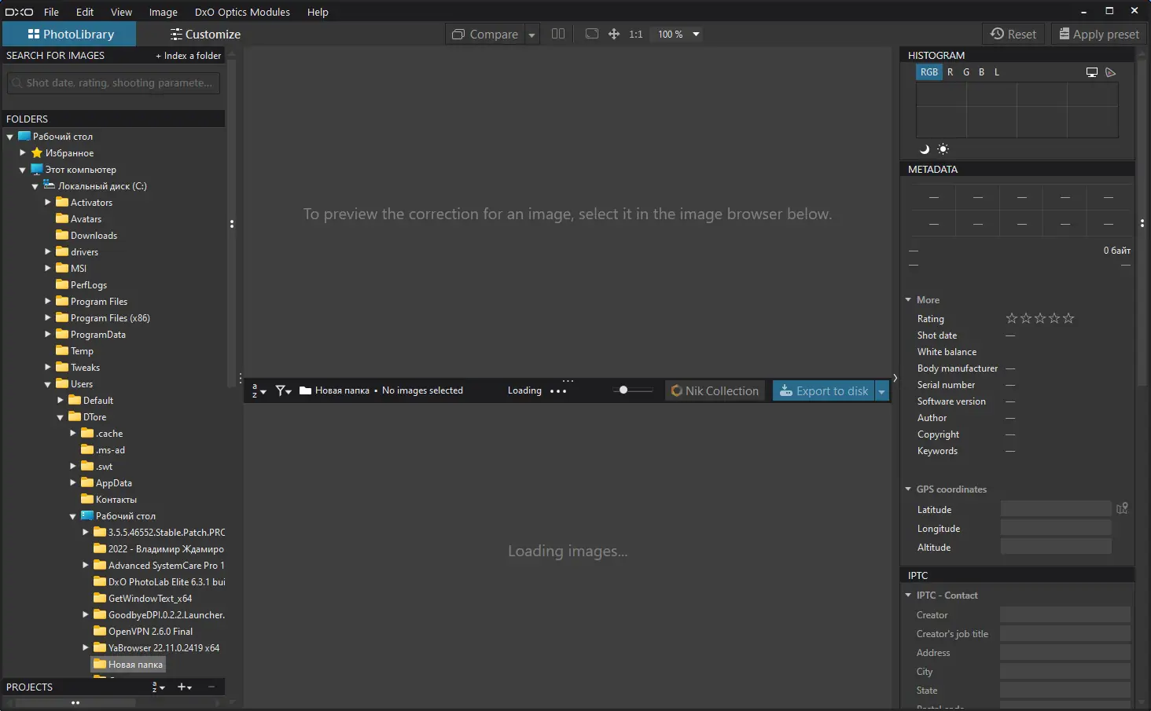Click the Latitude input field
Viewport: 1151px width, 711px height.
[1056, 509]
